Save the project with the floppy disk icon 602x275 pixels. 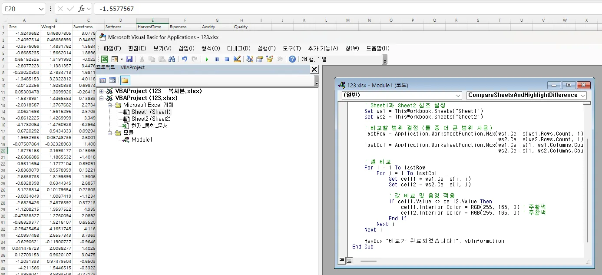[x=129, y=59]
